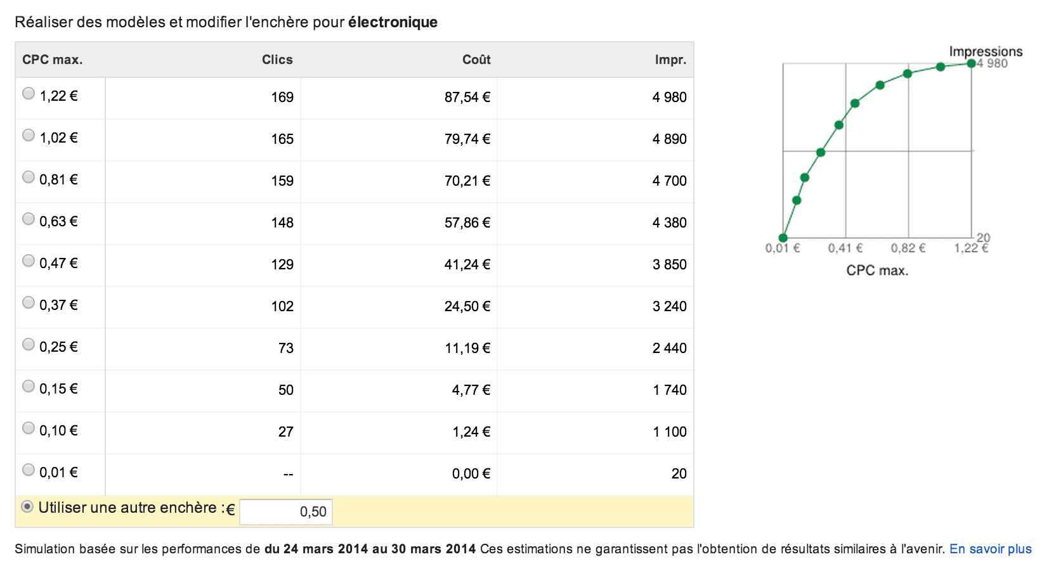Click the 'Clics' column header
Screen dimensions: 1049x578
277,60
